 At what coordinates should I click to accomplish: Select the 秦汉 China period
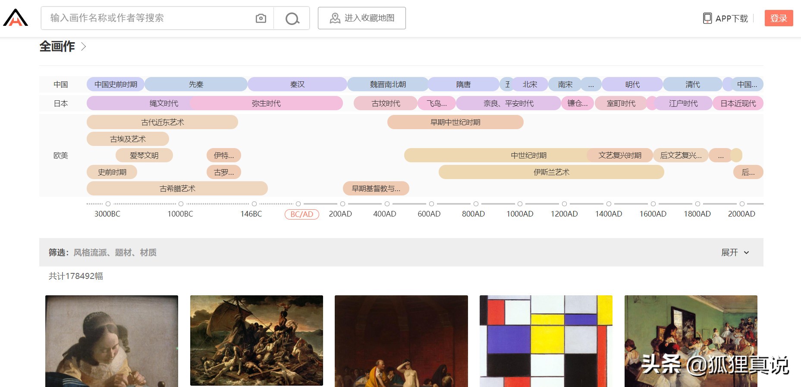click(x=297, y=84)
